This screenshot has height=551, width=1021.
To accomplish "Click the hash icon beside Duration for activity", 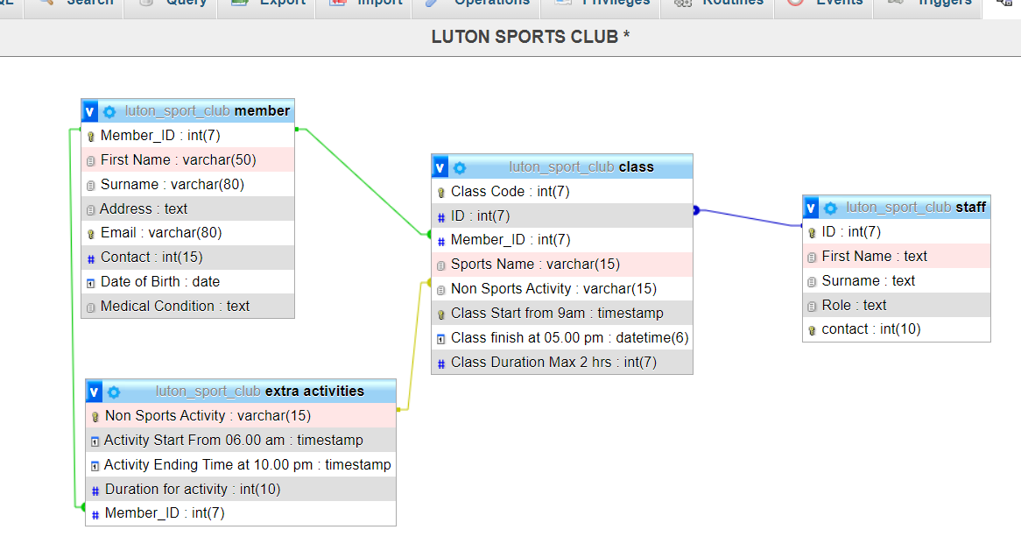I will click(x=95, y=491).
